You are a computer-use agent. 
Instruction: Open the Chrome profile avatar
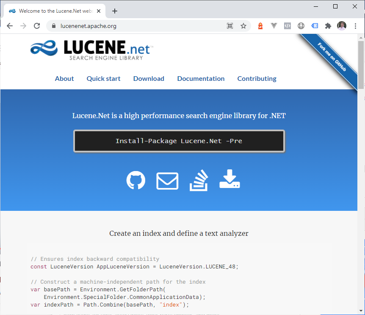[x=342, y=26]
